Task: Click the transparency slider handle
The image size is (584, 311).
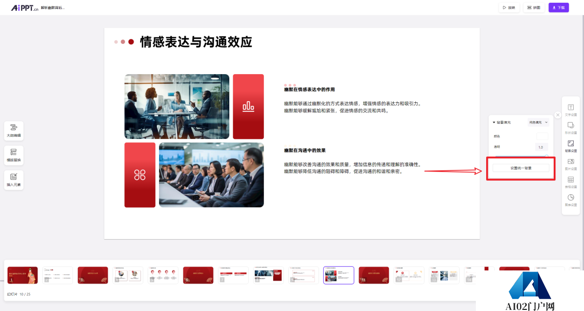Action: coord(546,156)
